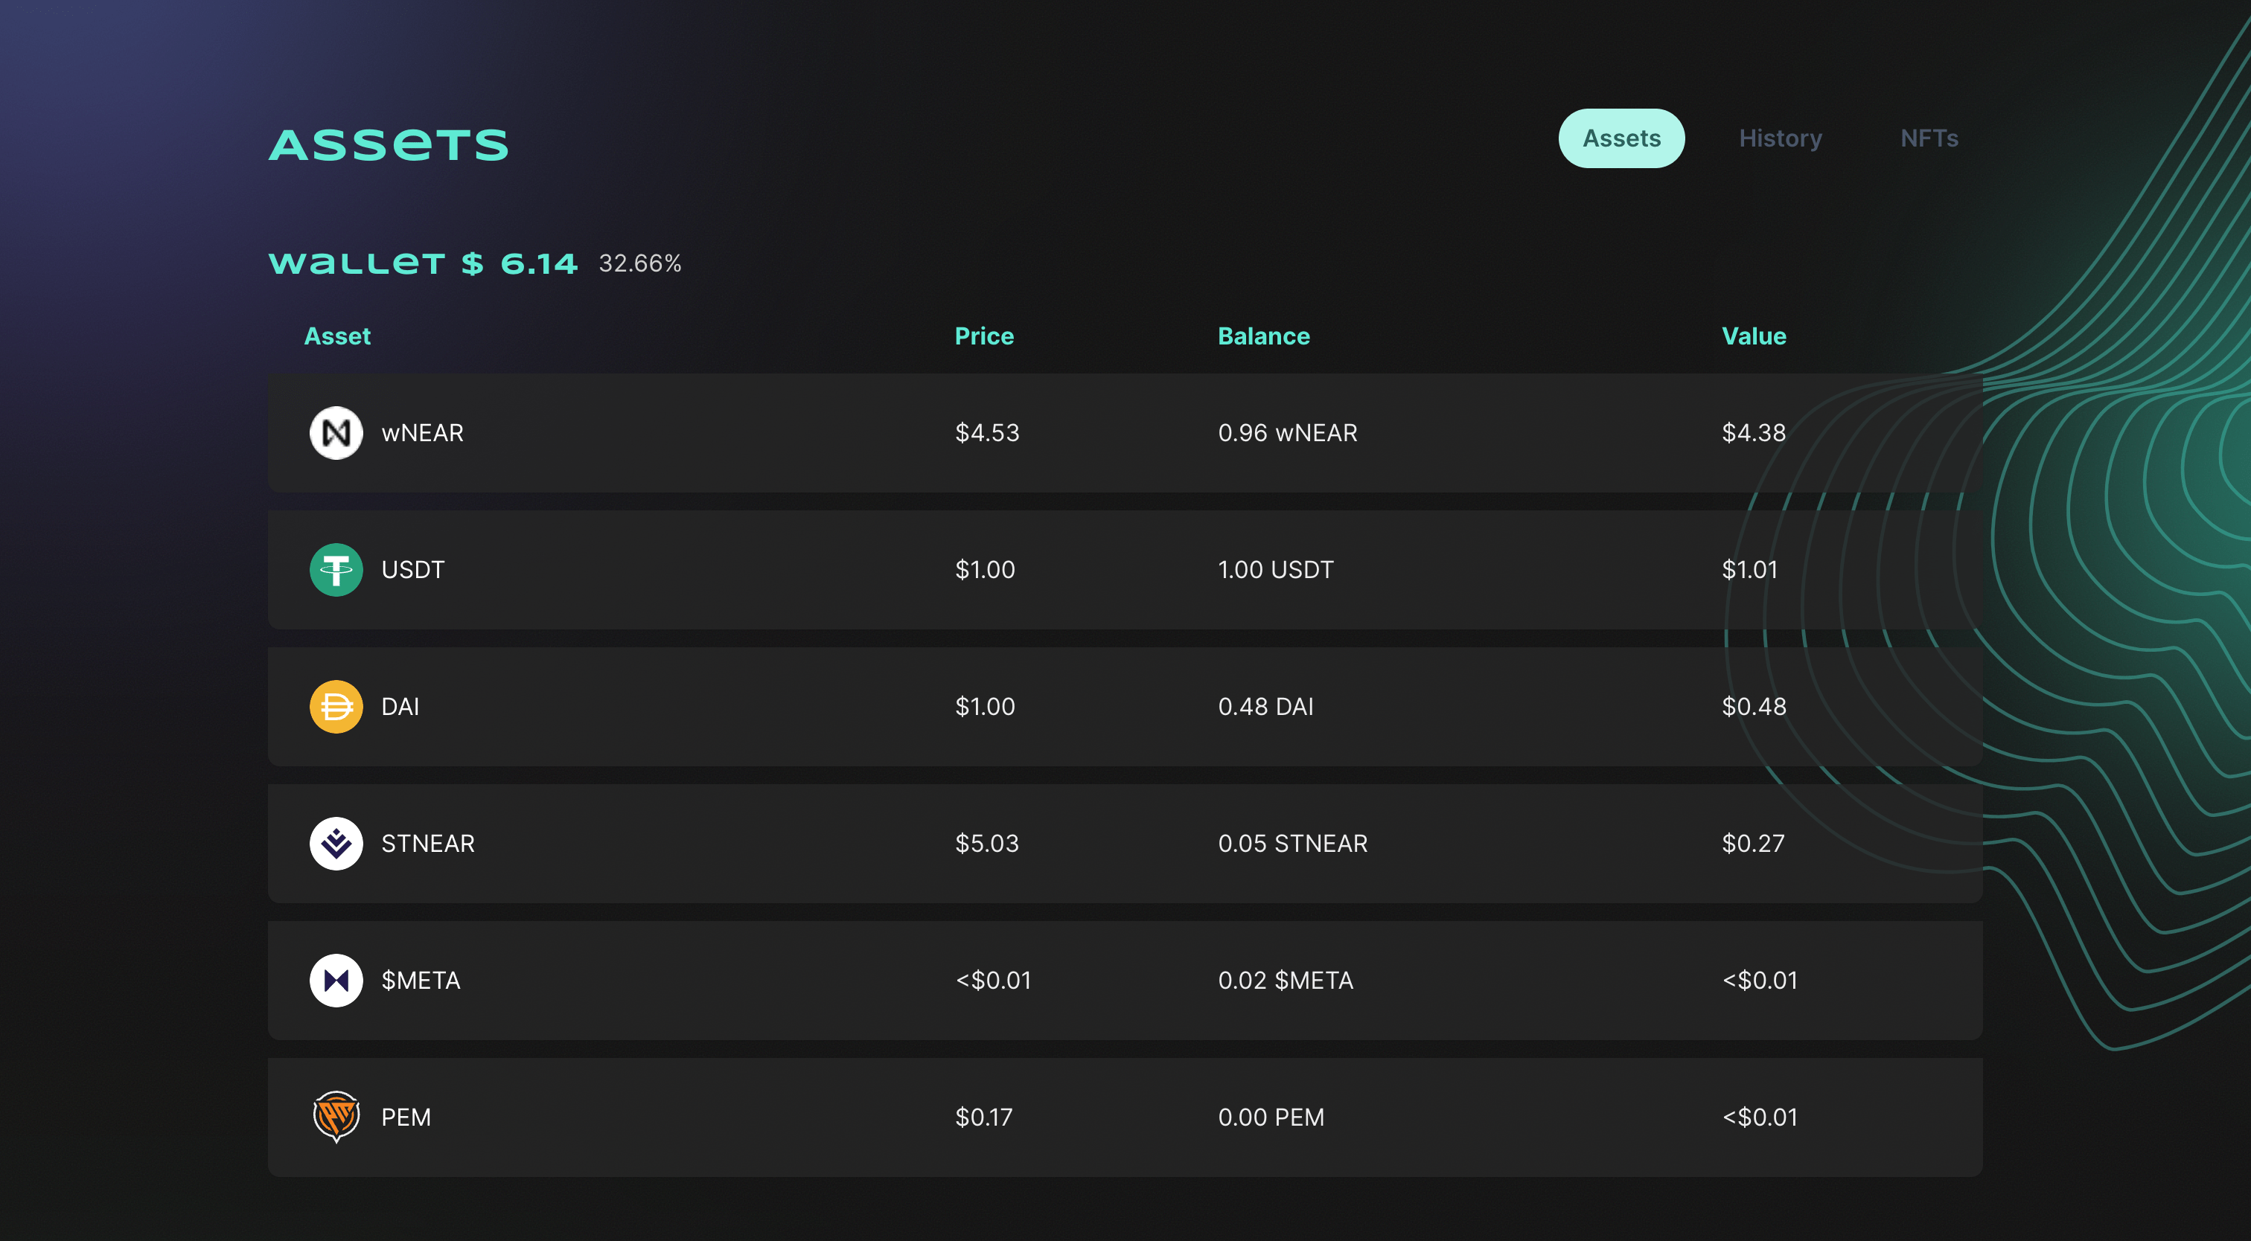
Task: Sort by the Asset column header
Action: coord(337,336)
